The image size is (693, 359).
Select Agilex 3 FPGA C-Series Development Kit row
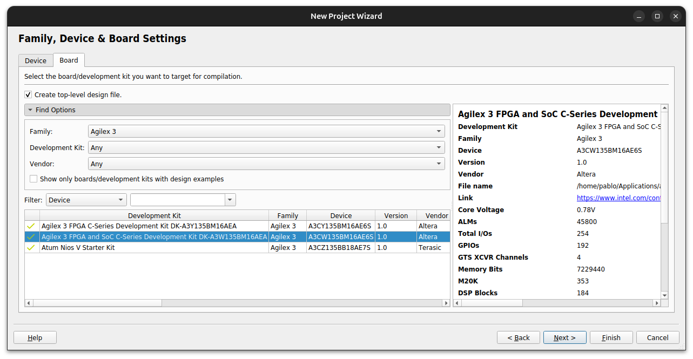click(237, 226)
